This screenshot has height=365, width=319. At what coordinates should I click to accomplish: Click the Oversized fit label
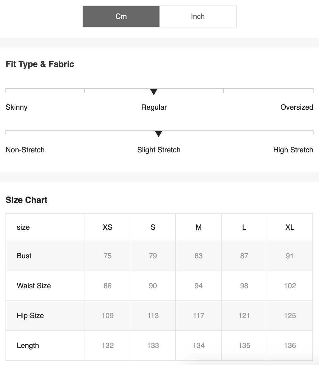296,107
